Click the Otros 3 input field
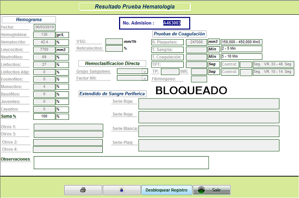The image size is (299, 198). click(x=68, y=134)
